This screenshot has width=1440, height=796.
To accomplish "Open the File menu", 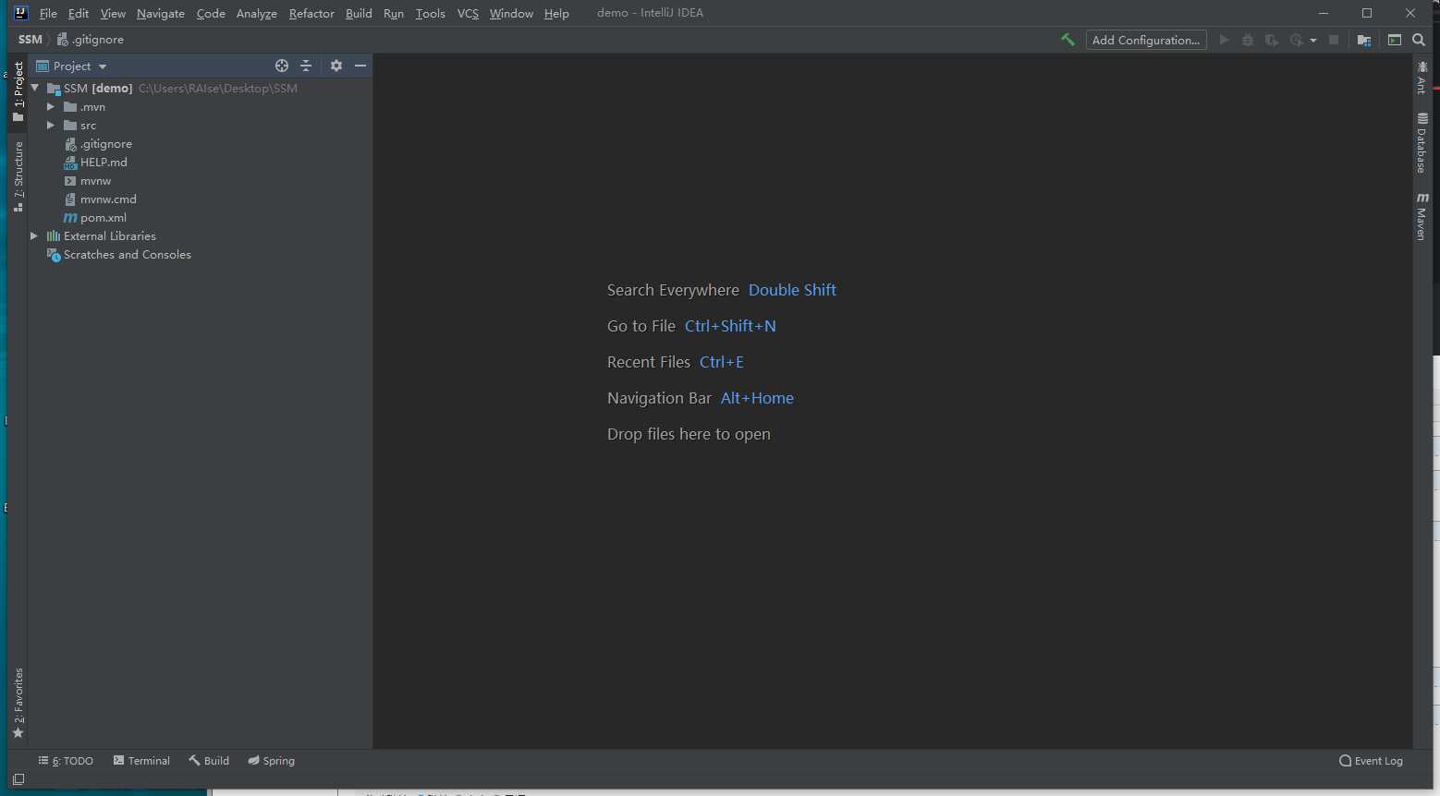I will 48,13.
